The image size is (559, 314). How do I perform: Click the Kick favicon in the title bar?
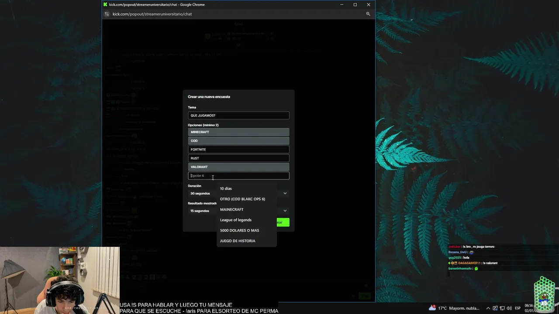pyautogui.click(x=105, y=4)
